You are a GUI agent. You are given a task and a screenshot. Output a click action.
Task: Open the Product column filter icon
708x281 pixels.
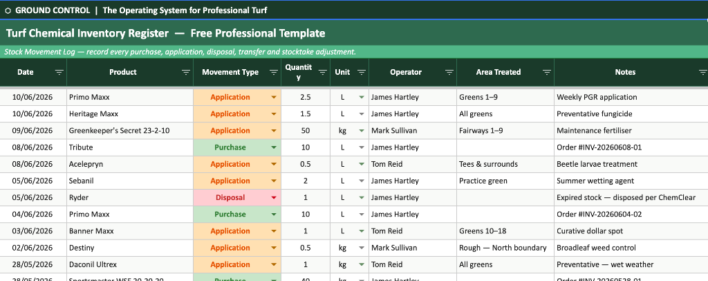[185, 72]
